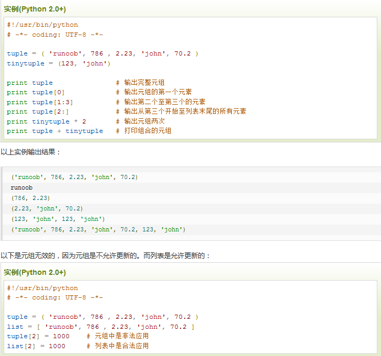Click the "print tuple + tinytuple" statement
This screenshot has height=356, width=381.
pos(55,131)
